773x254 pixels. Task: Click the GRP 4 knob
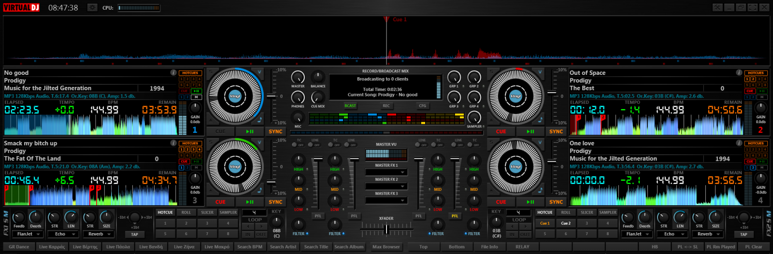click(x=474, y=97)
